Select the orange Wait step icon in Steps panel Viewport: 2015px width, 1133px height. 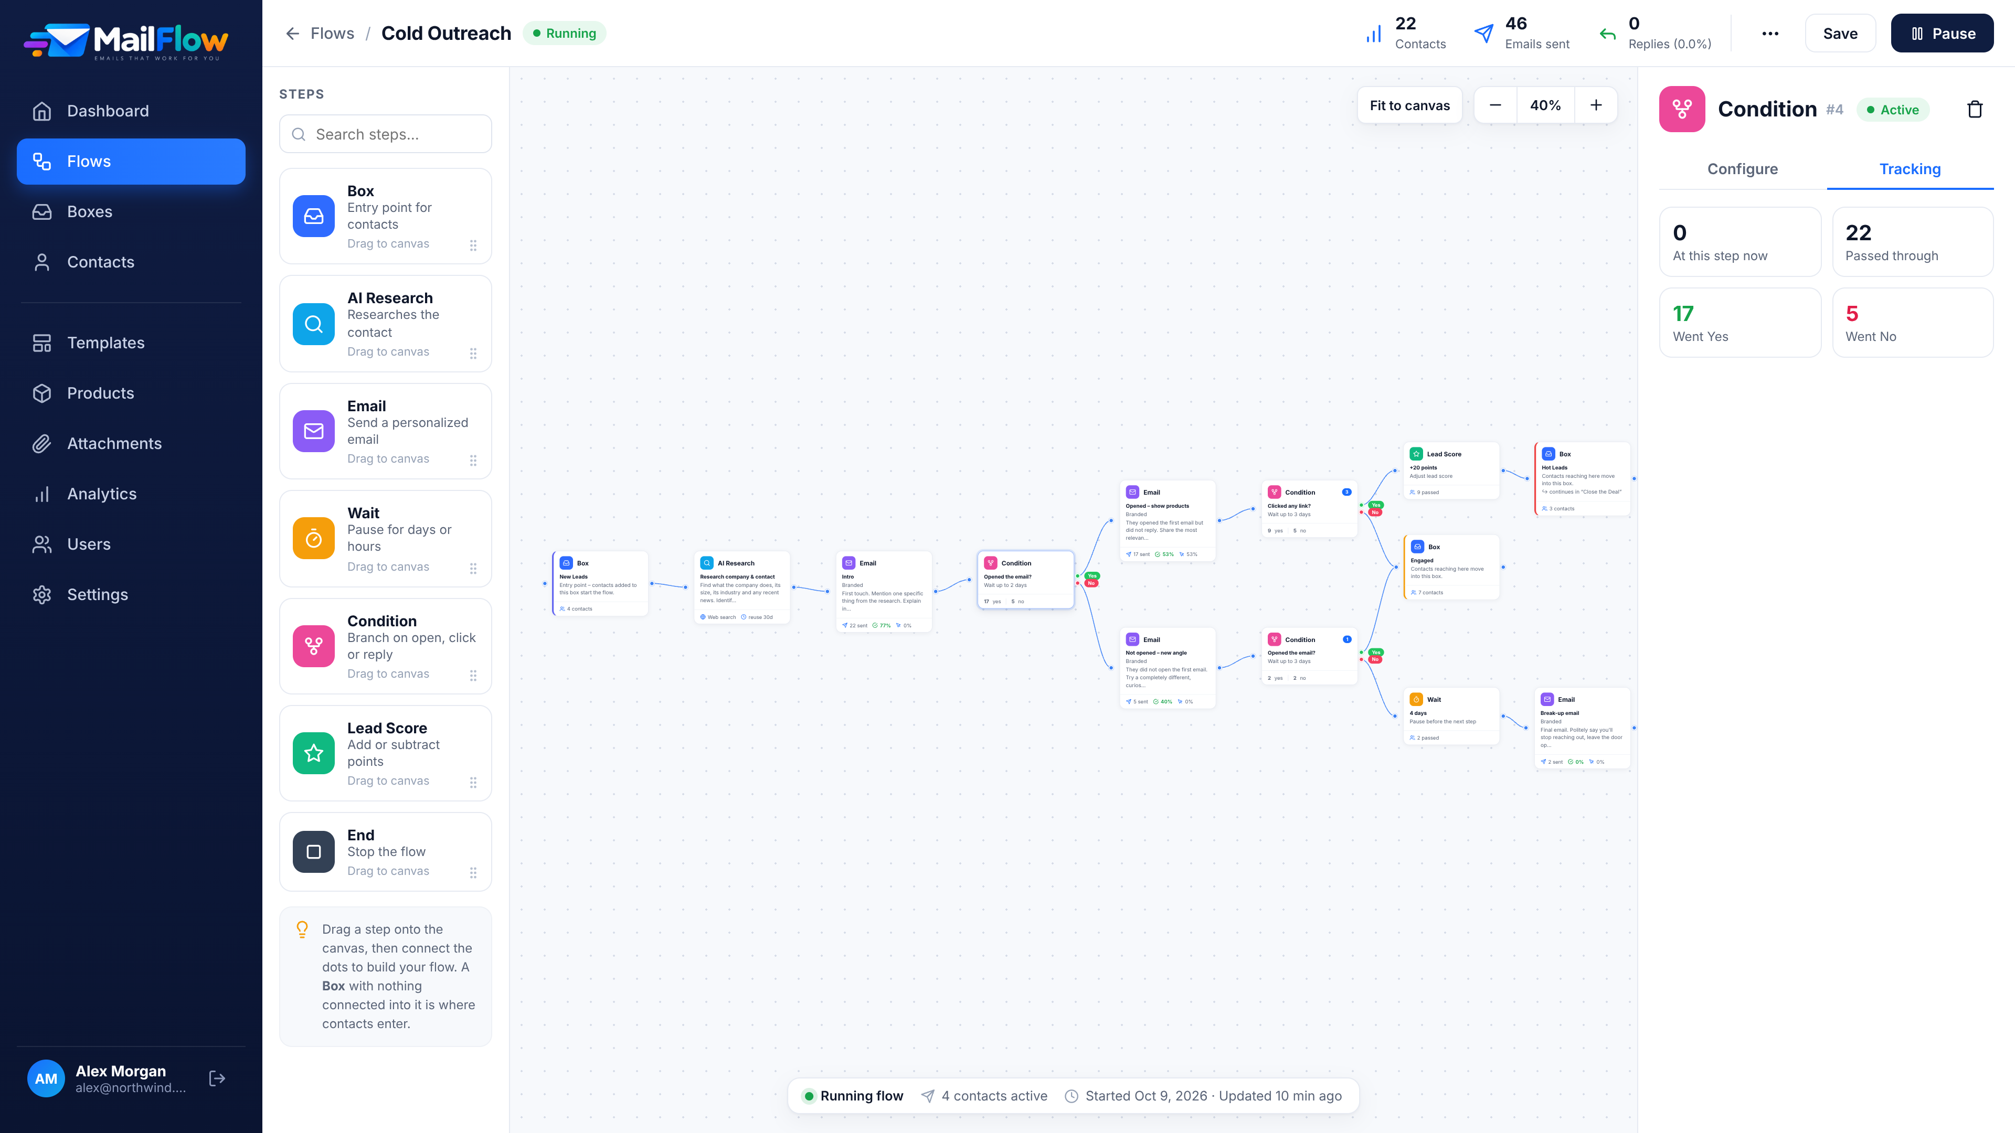tap(314, 539)
